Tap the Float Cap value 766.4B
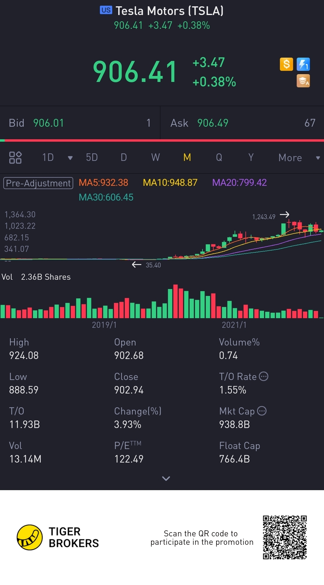324x585 pixels. pyautogui.click(x=235, y=459)
